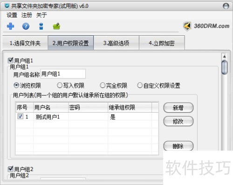This screenshot has height=185, width=233.
Task: Click the 用户组名称 input field
Action: pos(63,74)
